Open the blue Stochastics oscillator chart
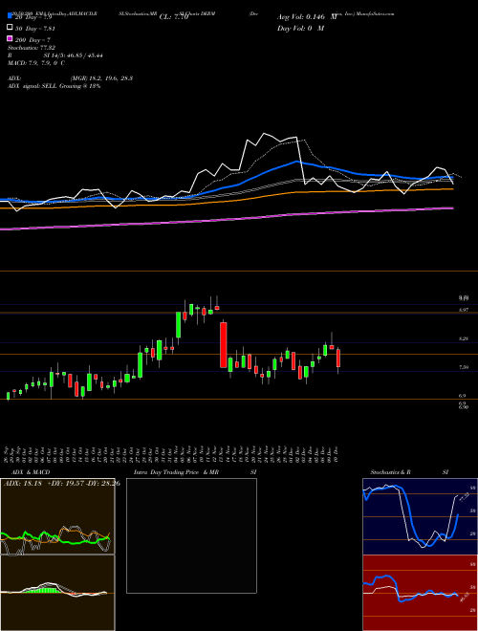The height and width of the screenshot is (631, 478). 420,516
